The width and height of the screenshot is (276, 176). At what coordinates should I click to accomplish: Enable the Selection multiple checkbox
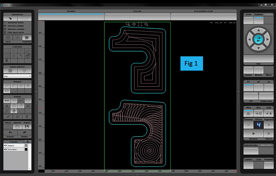pyautogui.click(x=5, y=26)
